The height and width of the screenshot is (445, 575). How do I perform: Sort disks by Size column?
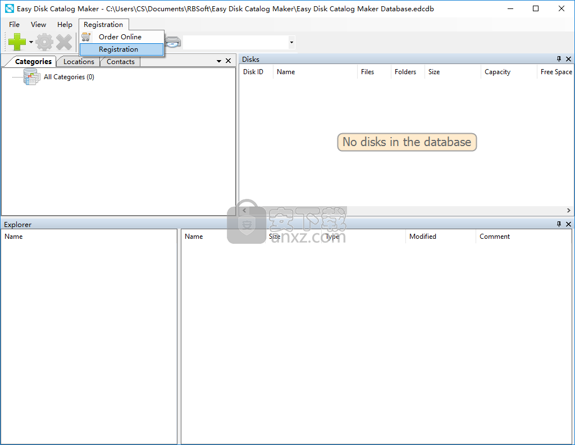coord(453,72)
